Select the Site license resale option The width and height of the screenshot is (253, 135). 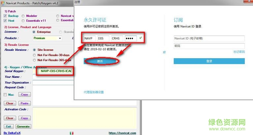point(34,50)
